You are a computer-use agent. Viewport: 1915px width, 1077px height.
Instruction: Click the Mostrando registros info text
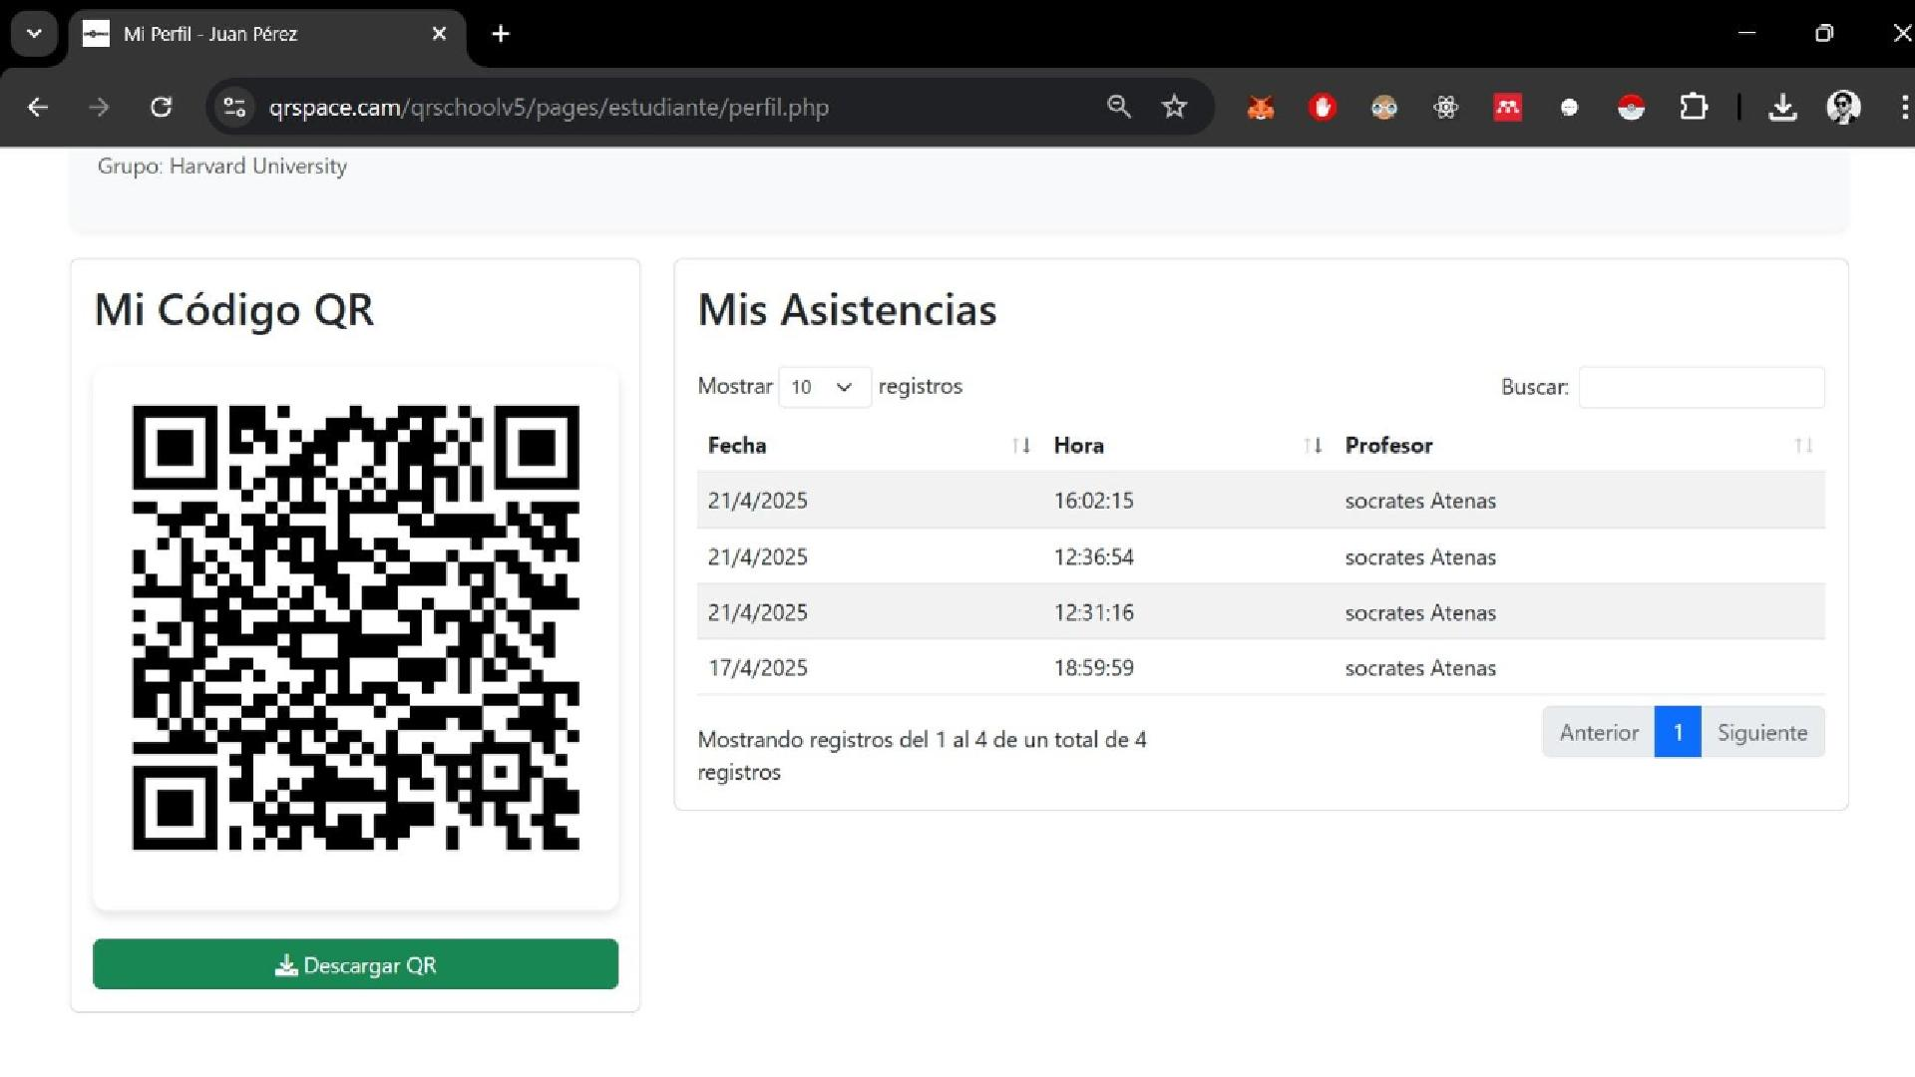(x=922, y=756)
